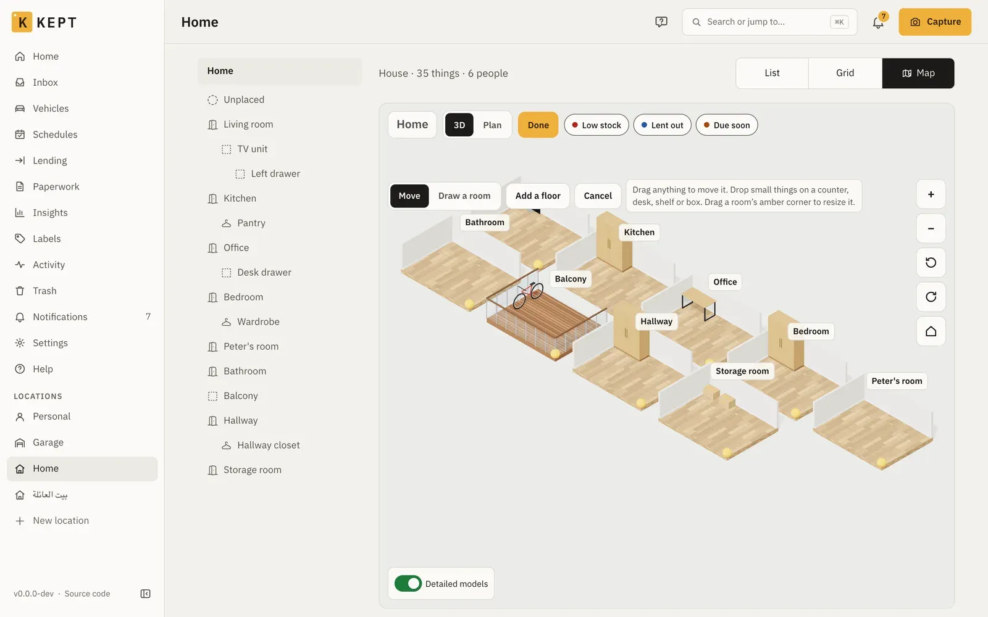This screenshot has width=988, height=617.
Task: Select the Personal location
Action: pos(82,416)
